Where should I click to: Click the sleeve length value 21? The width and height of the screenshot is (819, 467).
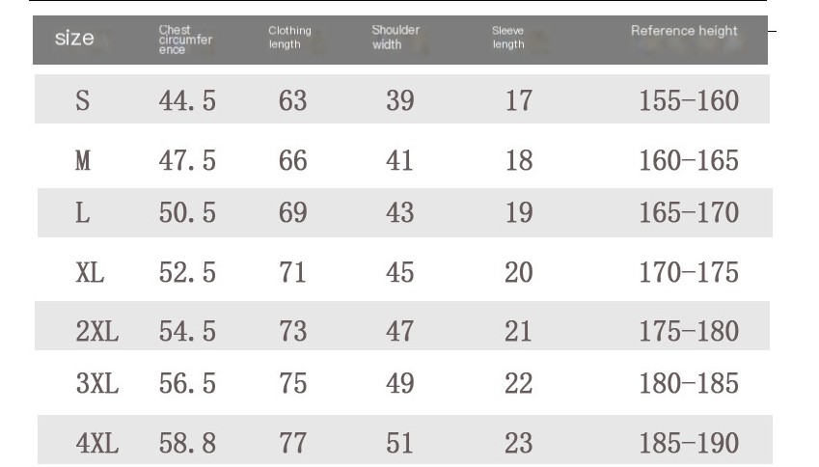(518, 331)
